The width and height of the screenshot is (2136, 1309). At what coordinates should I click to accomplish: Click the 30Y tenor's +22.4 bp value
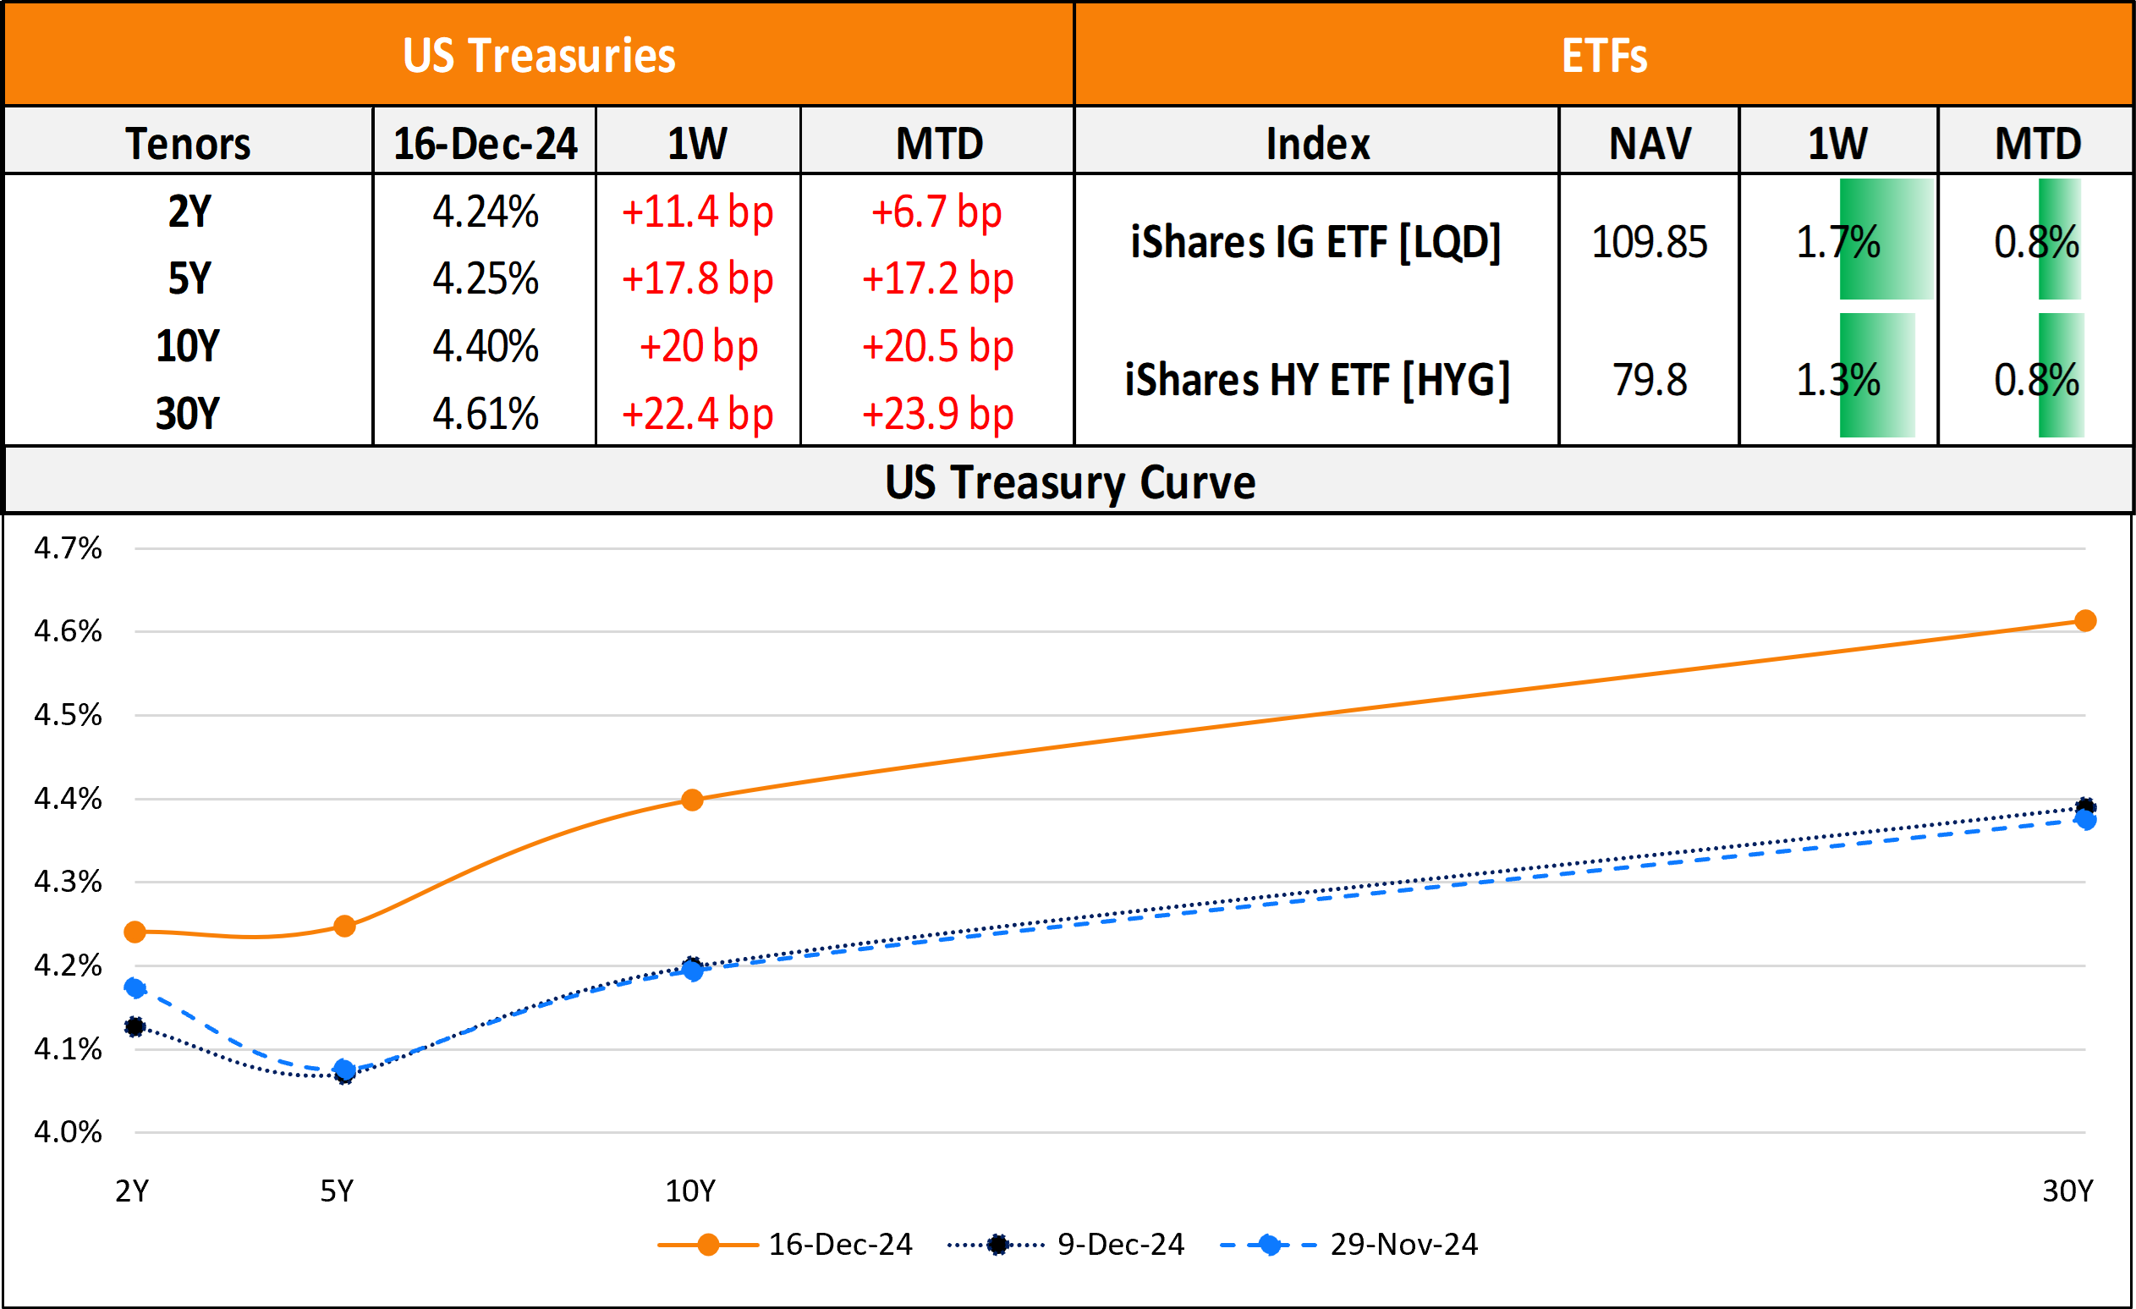(x=697, y=414)
